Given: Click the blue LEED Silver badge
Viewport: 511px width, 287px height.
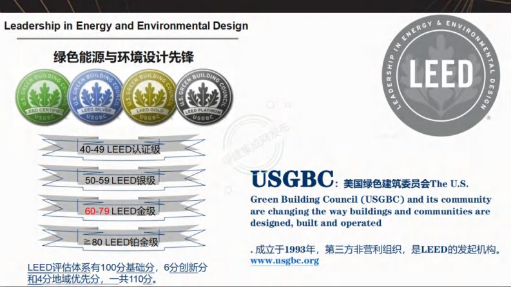Looking at the screenshot, I should point(97,97).
